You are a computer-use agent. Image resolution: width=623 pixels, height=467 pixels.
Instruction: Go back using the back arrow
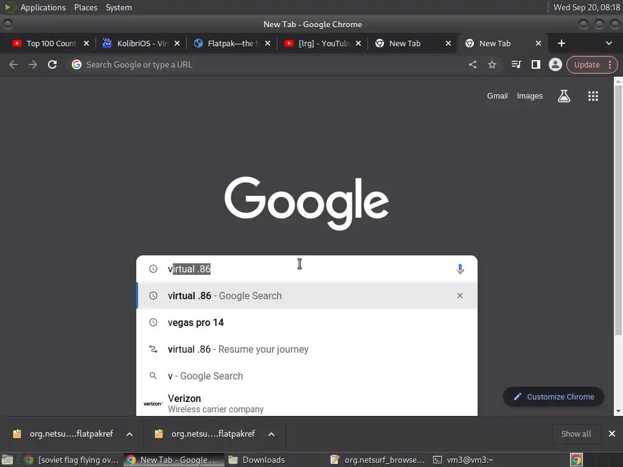pos(13,64)
